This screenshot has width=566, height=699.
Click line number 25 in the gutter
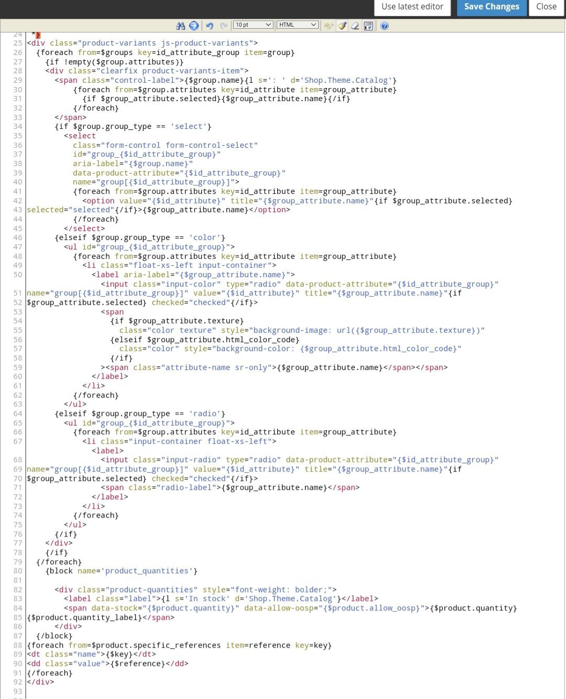[x=18, y=43]
